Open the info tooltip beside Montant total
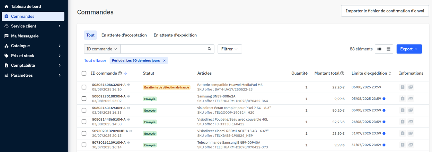The image size is (432, 152). point(342,73)
